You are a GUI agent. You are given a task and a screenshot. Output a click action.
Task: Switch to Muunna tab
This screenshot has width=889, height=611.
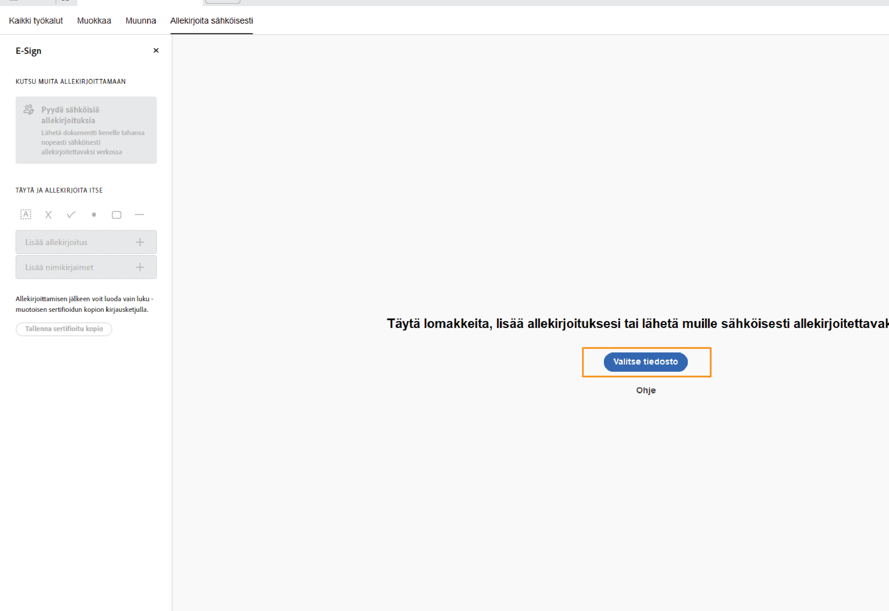coord(141,21)
